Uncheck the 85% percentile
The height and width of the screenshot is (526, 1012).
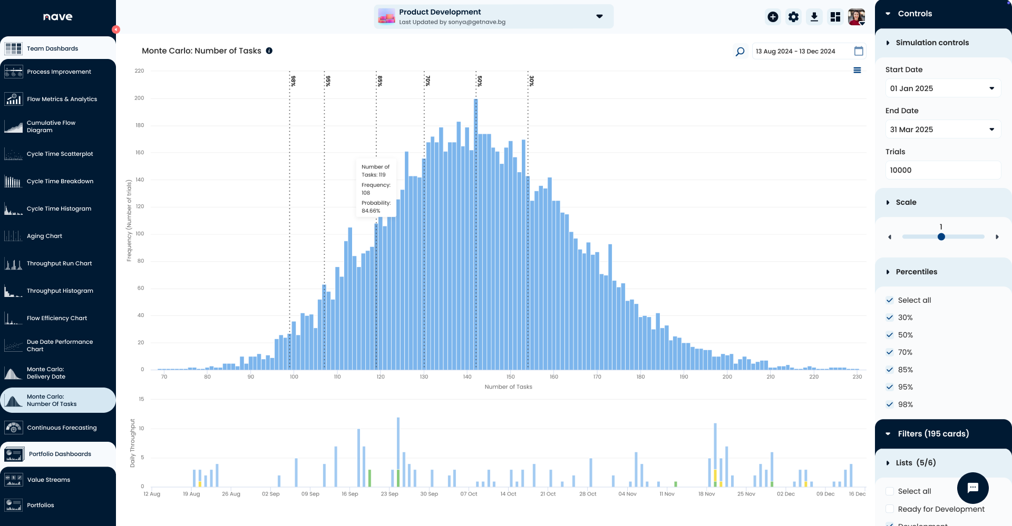(x=890, y=370)
